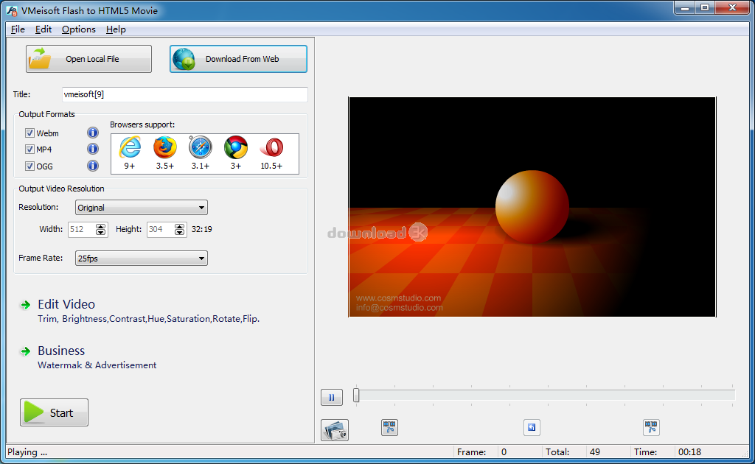Show info about Webm format
The height and width of the screenshot is (464, 755).
[92, 133]
